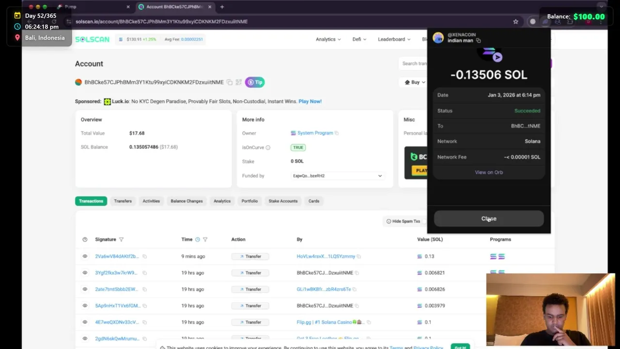Open View on Orb link in wallet
The height and width of the screenshot is (349, 620).
click(x=489, y=173)
